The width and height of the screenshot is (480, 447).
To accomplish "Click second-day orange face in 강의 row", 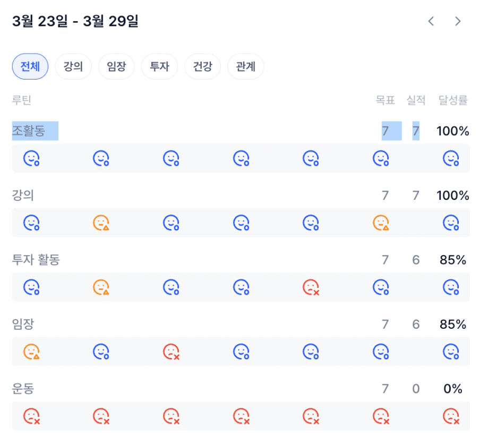I will click(101, 223).
